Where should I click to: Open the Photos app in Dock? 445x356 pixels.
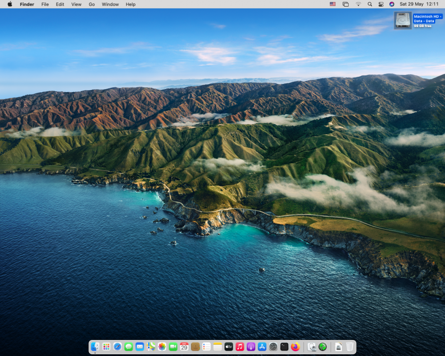[162, 347]
